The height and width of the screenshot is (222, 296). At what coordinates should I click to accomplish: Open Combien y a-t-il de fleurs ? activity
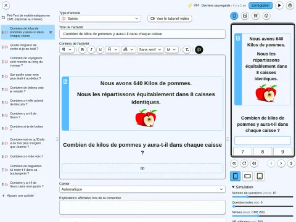23,115
